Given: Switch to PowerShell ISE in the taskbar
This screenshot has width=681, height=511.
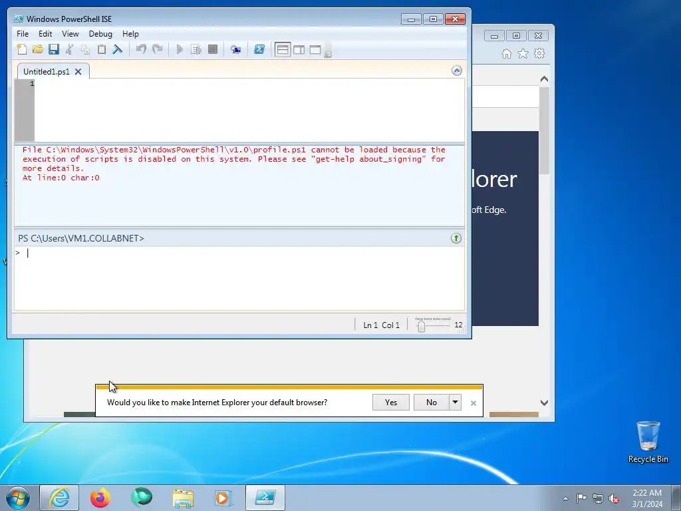Looking at the screenshot, I should pos(265,498).
